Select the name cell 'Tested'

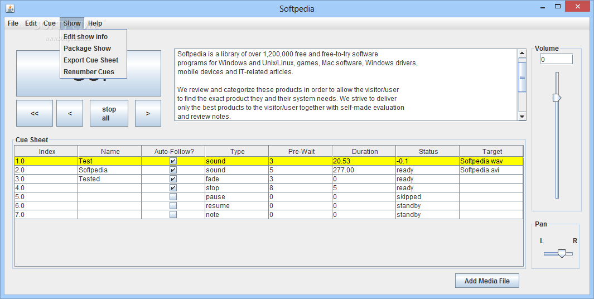click(110, 179)
